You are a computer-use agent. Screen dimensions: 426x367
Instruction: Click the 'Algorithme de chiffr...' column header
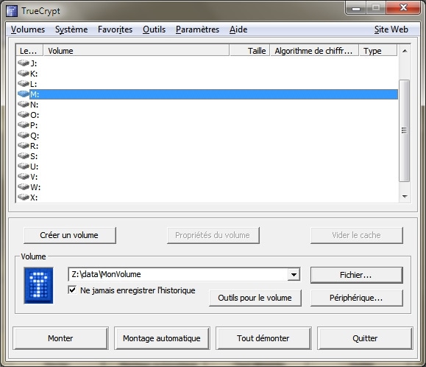pyautogui.click(x=314, y=51)
